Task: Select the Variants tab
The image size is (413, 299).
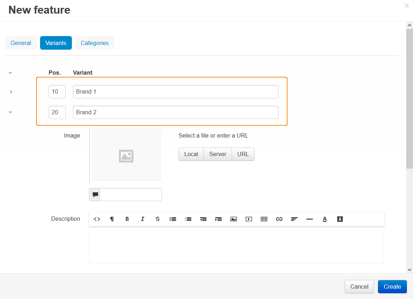Action: pyautogui.click(x=56, y=43)
